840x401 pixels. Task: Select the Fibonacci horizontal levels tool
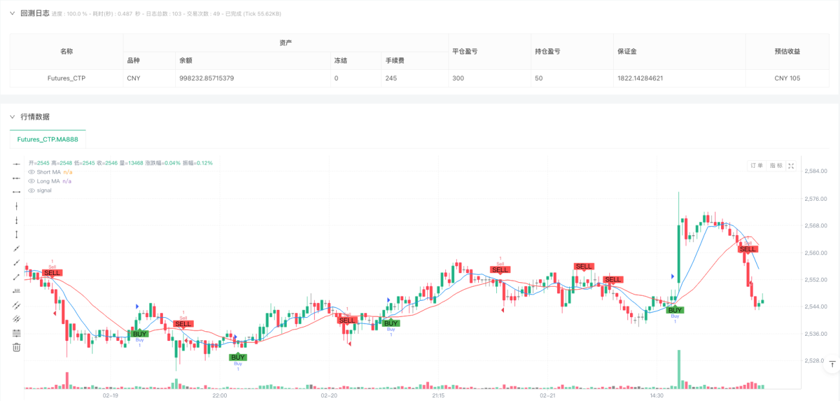17,333
